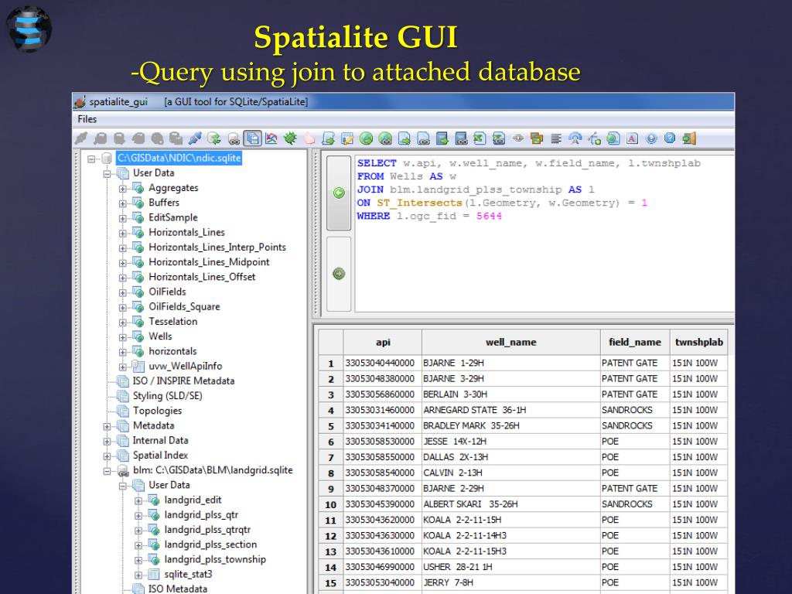Click cell ALBERT SKARI 35-26H
The height and width of the screenshot is (594, 792).
click(x=511, y=504)
